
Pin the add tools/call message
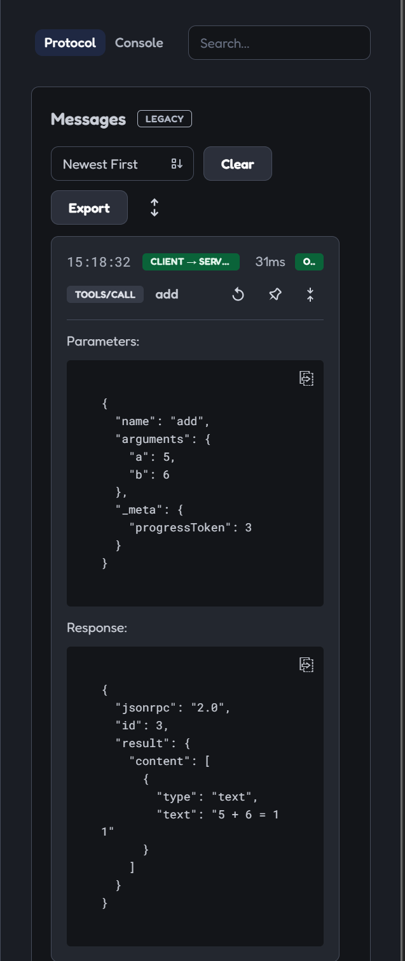[x=275, y=295]
